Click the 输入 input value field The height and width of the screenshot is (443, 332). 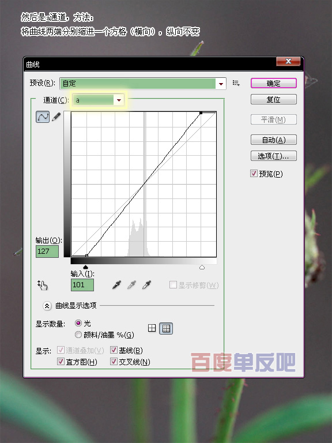(x=82, y=285)
